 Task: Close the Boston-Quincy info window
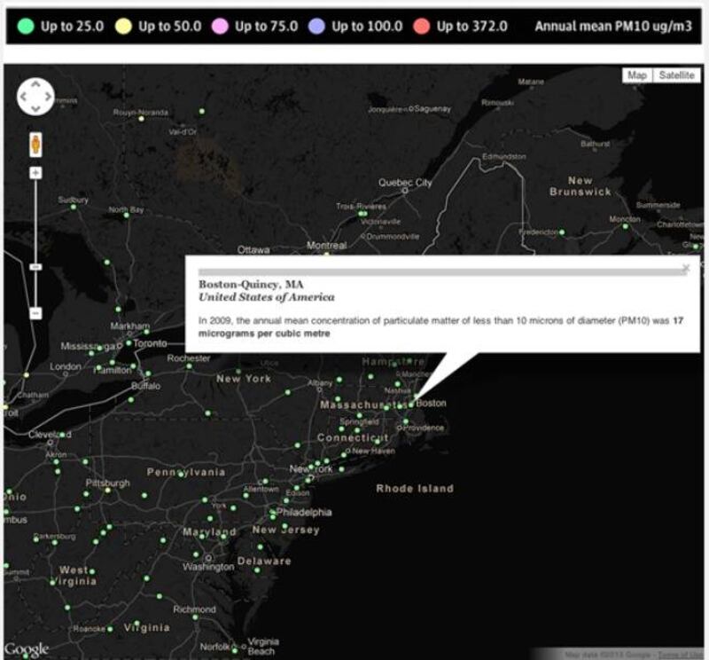[x=685, y=267]
